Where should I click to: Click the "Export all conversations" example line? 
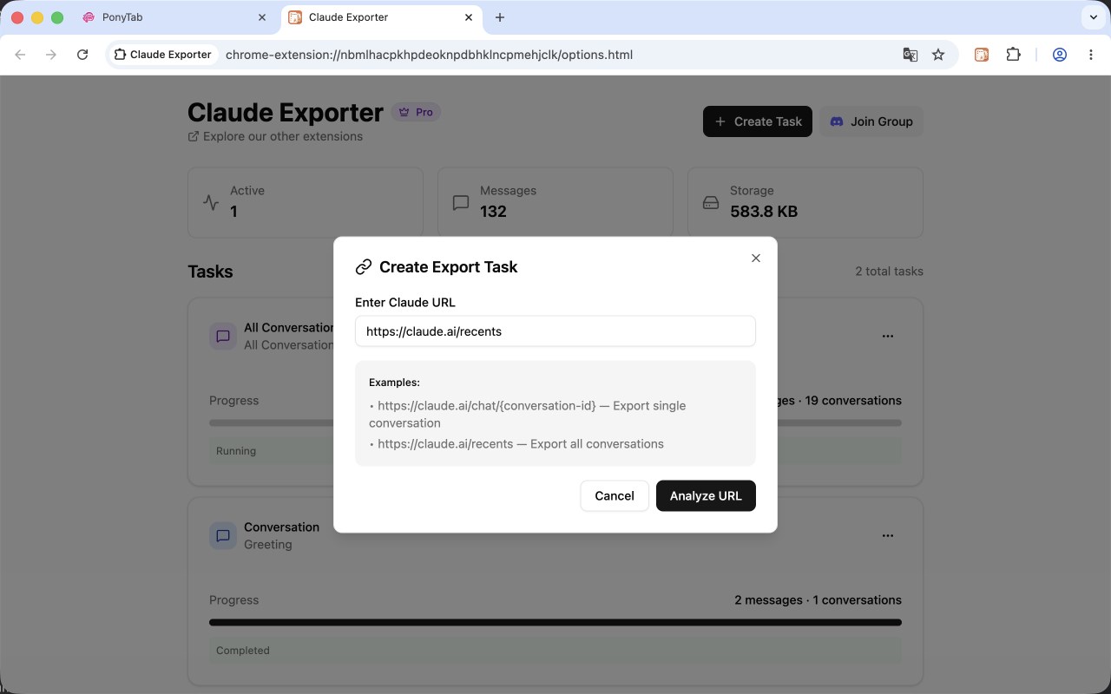tap(516, 444)
